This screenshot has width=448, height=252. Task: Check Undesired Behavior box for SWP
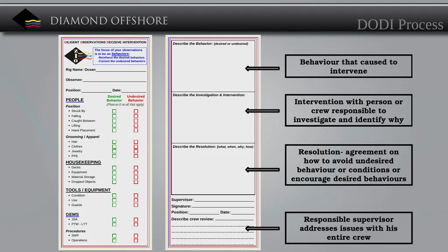pos(136,236)
